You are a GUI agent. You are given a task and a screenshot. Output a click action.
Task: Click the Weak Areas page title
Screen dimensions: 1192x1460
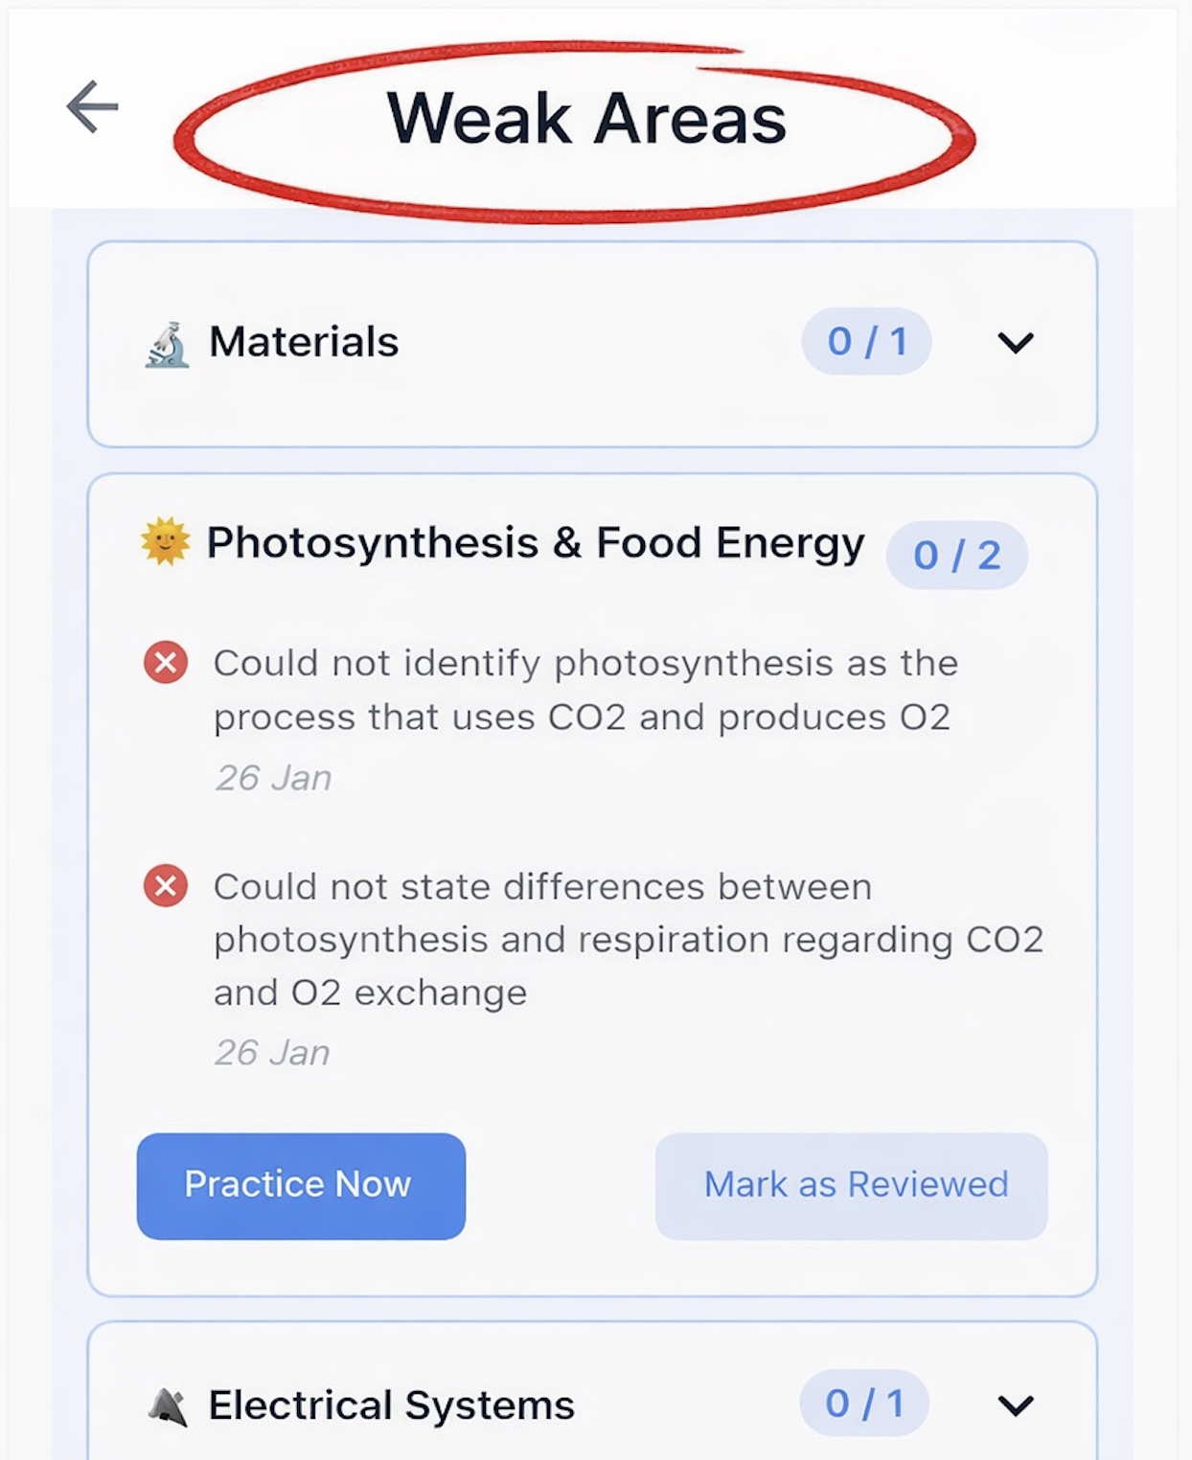point(585,120)
